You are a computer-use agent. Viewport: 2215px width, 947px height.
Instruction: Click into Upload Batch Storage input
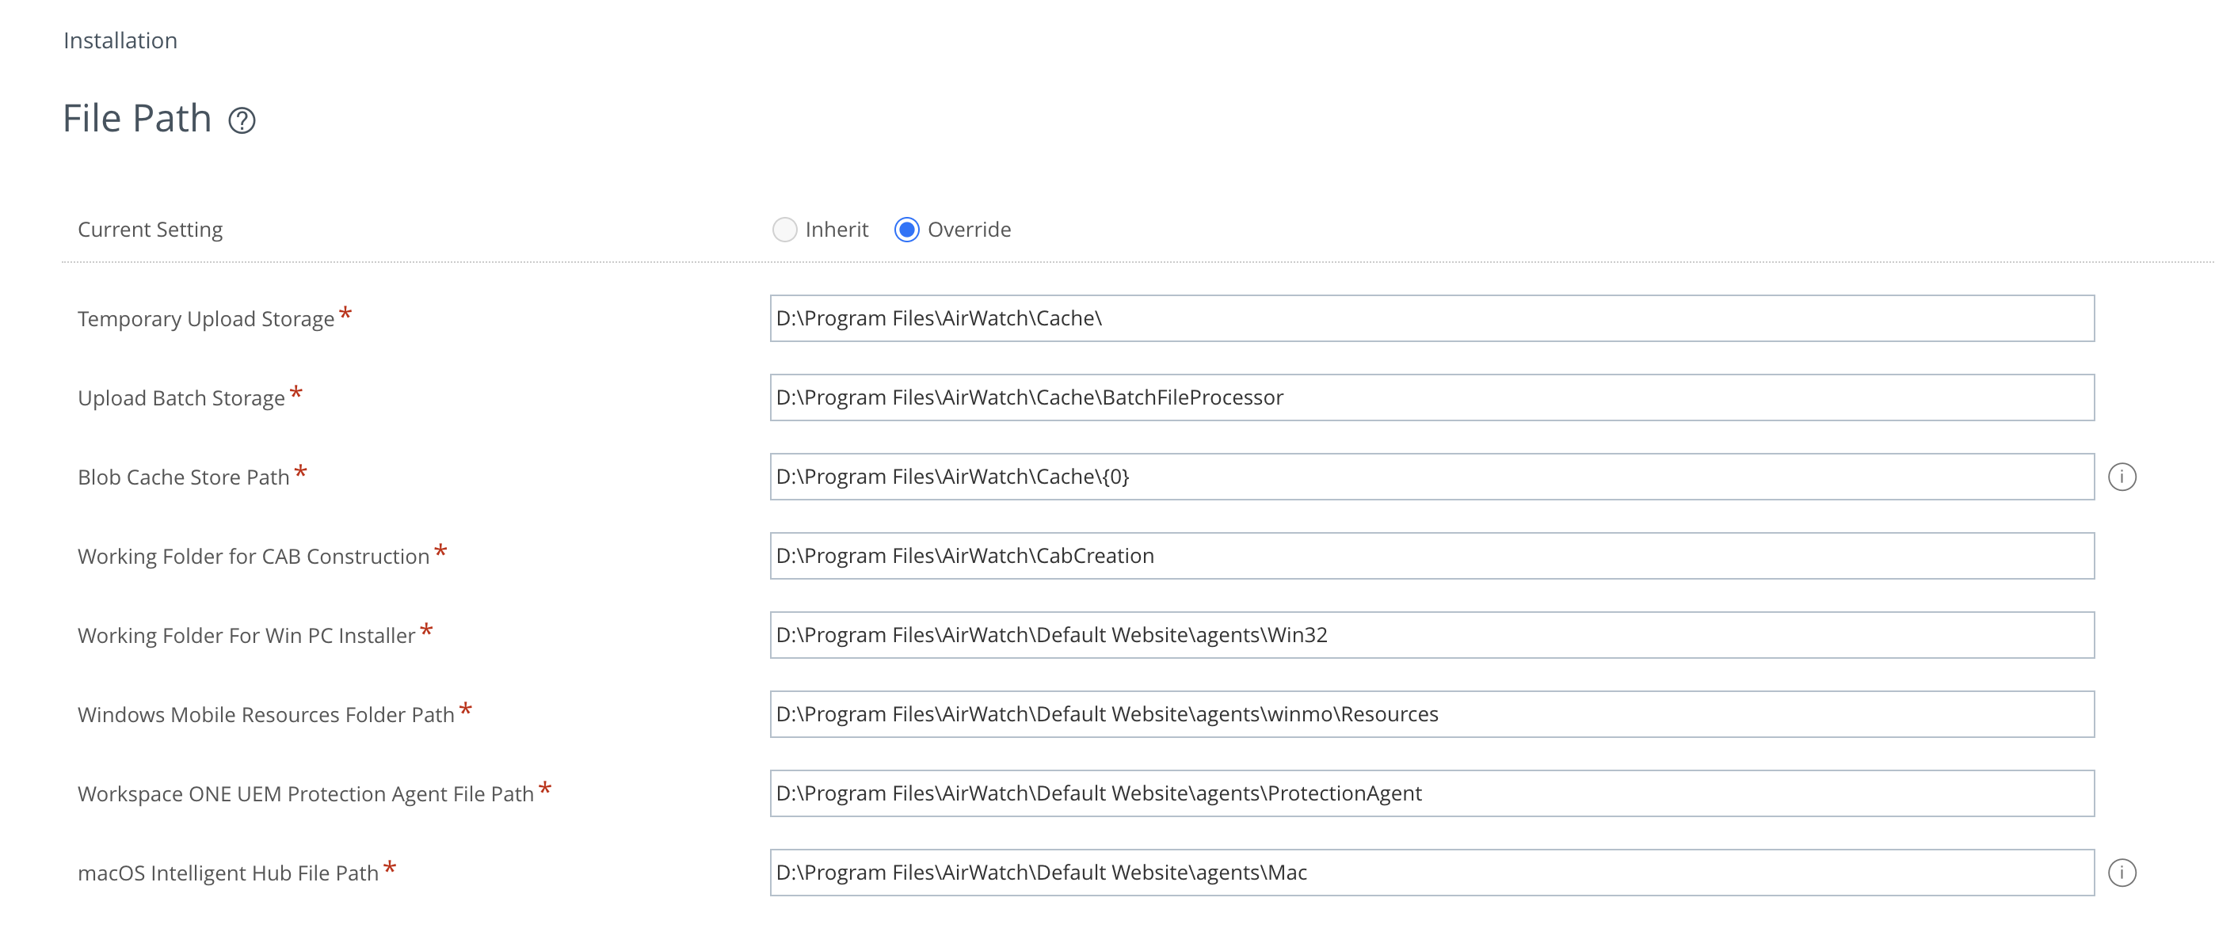pos(1431,397)
